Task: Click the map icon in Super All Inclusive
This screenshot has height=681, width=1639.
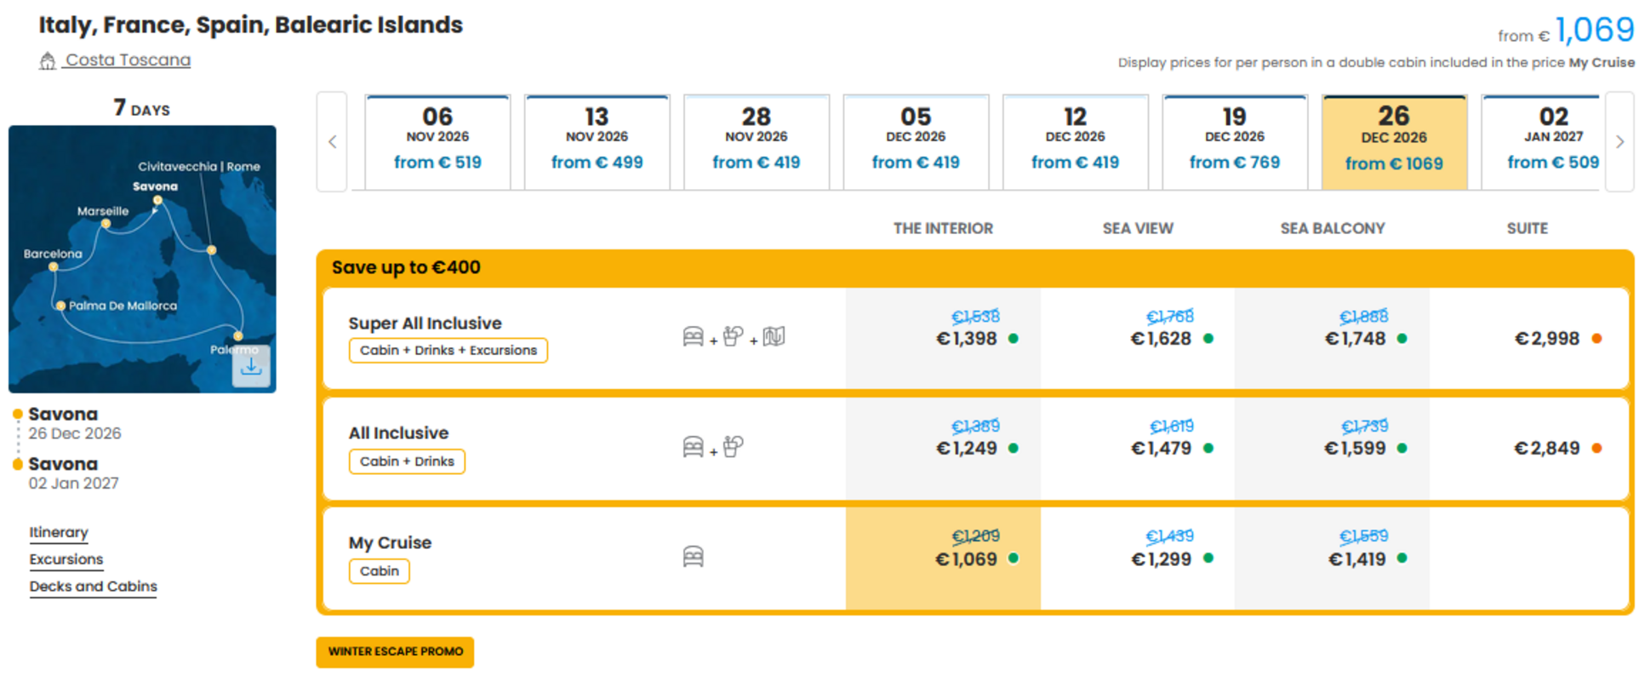Action: coord(774,337)
